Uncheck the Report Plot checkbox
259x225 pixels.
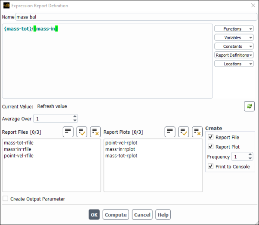[x=210, y=146]
